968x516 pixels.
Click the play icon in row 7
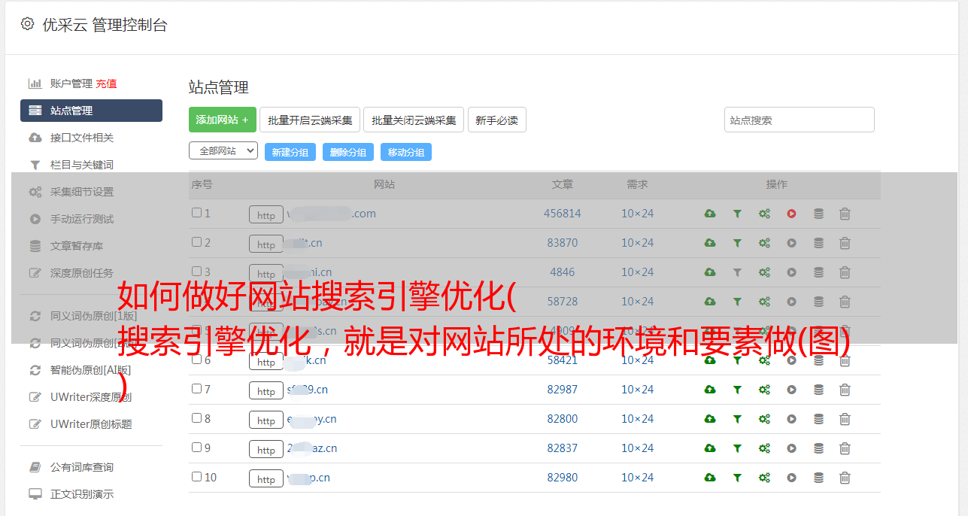[x=791, y=390]
